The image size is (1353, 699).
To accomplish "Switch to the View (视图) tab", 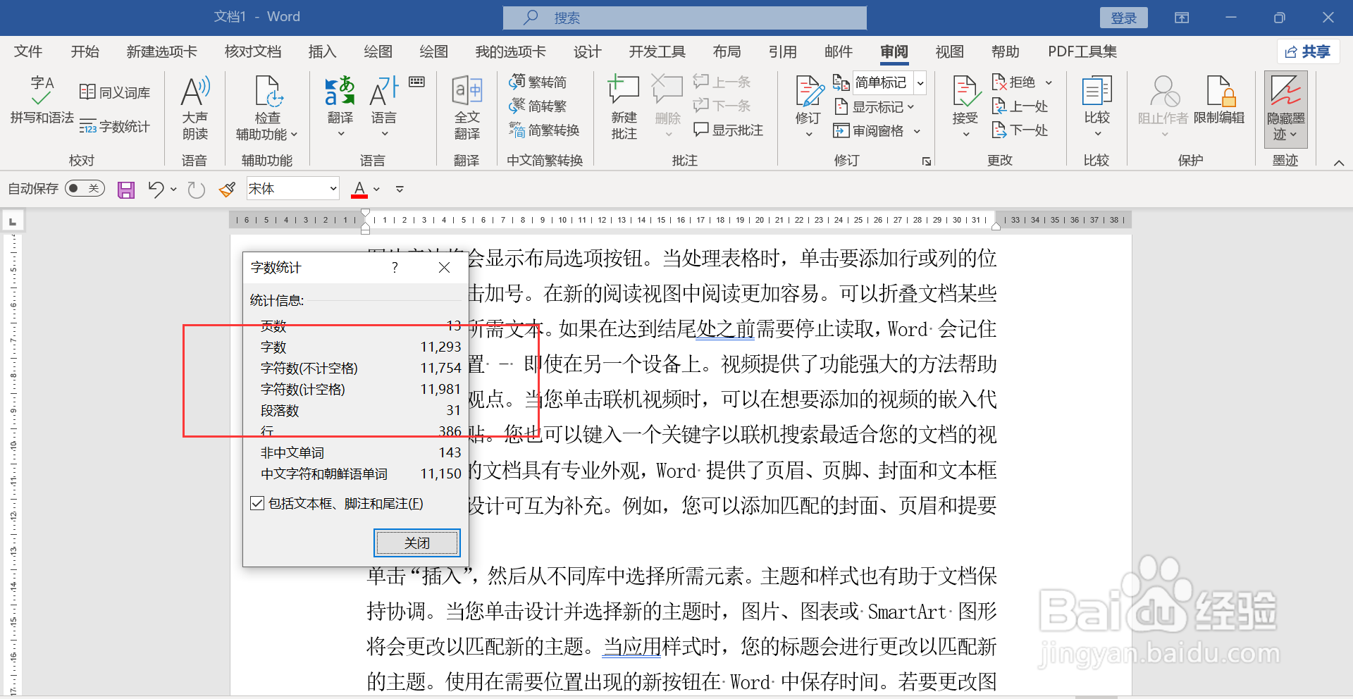I will point(949,51).
